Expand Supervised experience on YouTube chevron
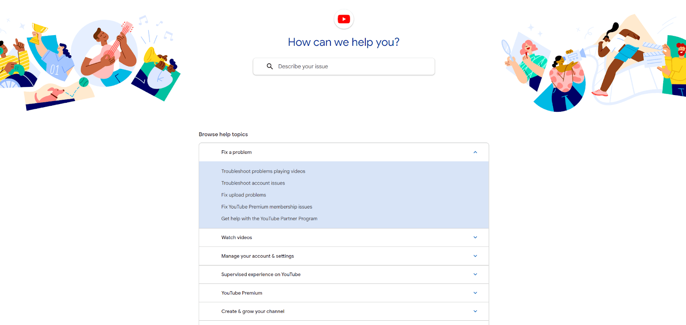 click(475, 274)
